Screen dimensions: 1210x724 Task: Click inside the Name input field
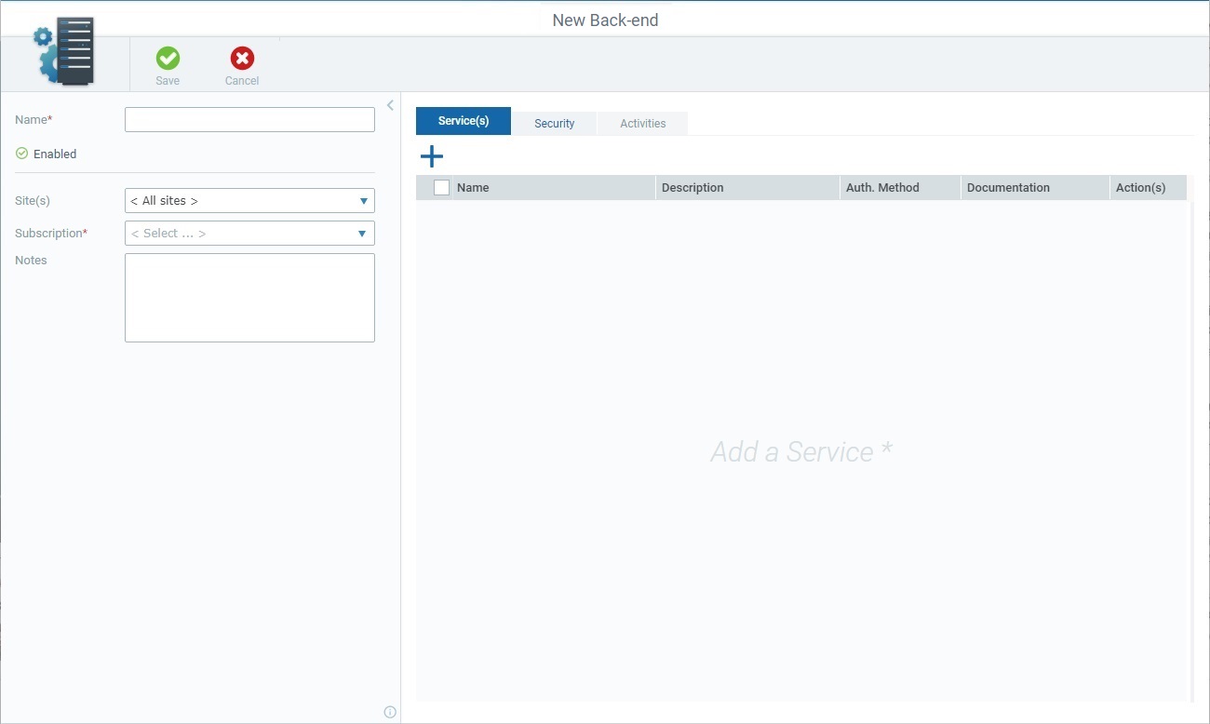(249, 119)
